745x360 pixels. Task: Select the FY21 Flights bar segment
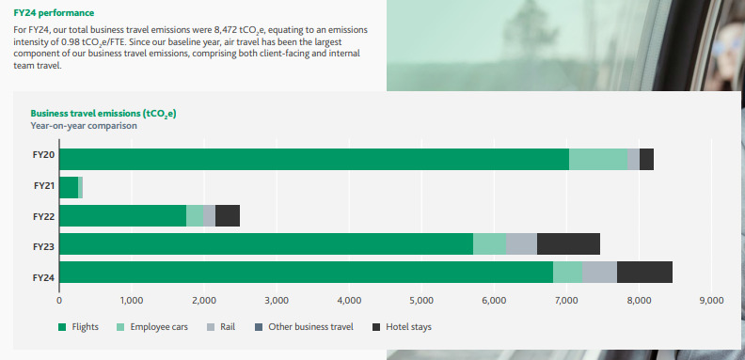[x=69, y=188]
